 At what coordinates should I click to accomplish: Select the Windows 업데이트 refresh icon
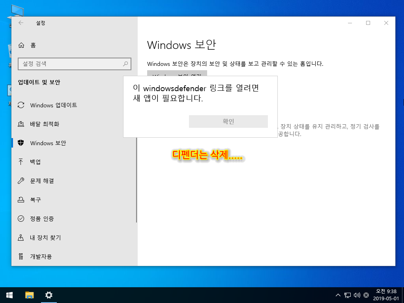(x=21, y=105)
